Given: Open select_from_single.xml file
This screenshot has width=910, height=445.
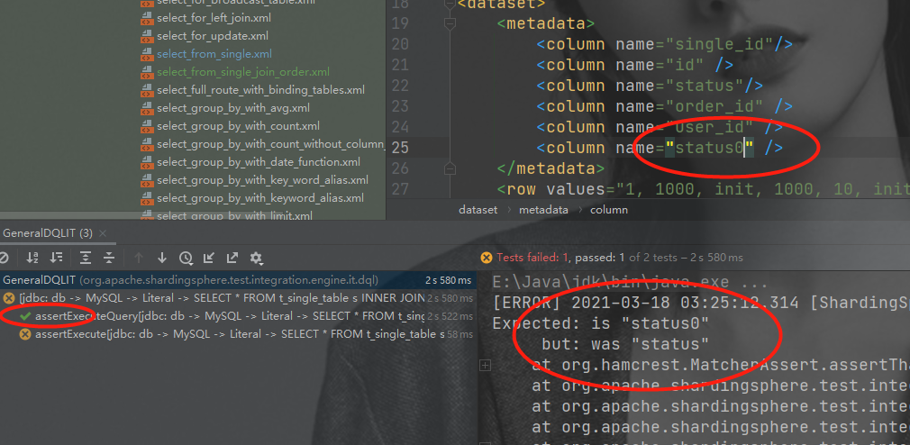Looking at the screenshot, I should pyautogui.click(x=214, y=54).
